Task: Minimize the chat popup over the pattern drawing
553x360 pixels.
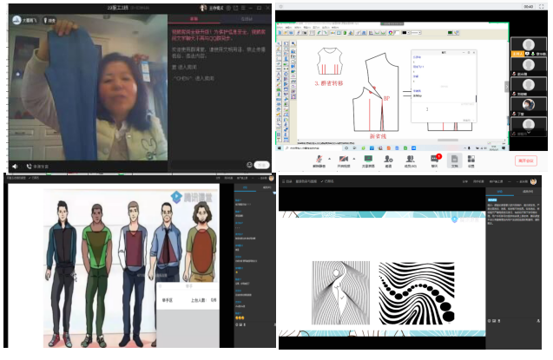Action: tap(464, 53)
